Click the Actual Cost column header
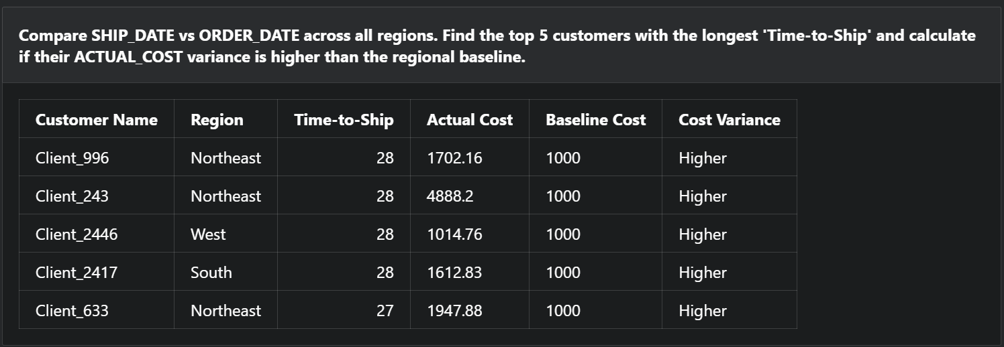1004x347 pixels. click(x=469, y=120)
